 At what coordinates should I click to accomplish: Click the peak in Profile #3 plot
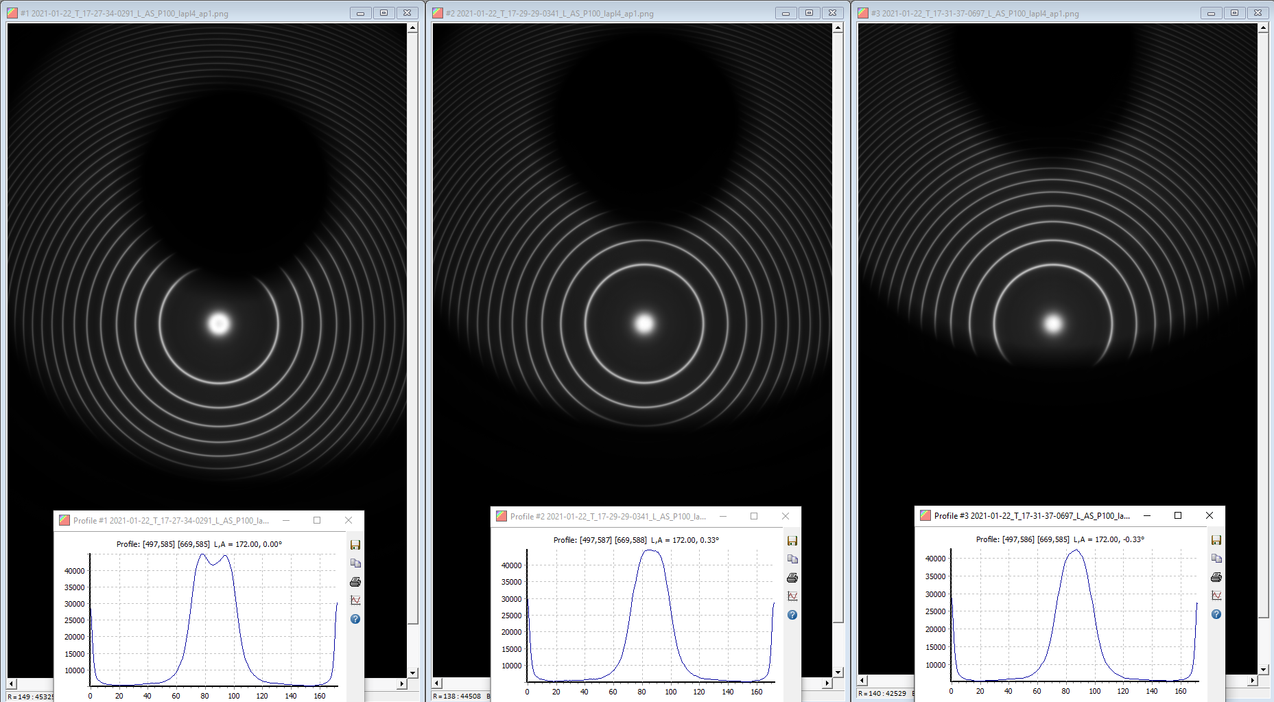(1076, 552)
